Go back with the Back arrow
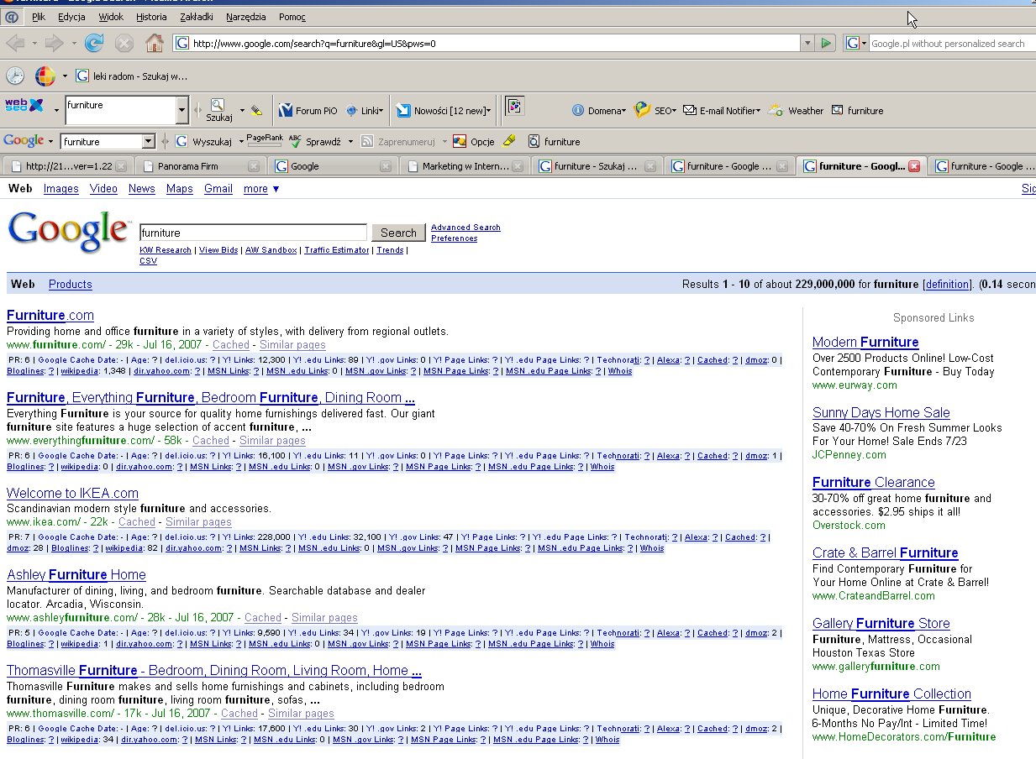 tap(14, 43)
